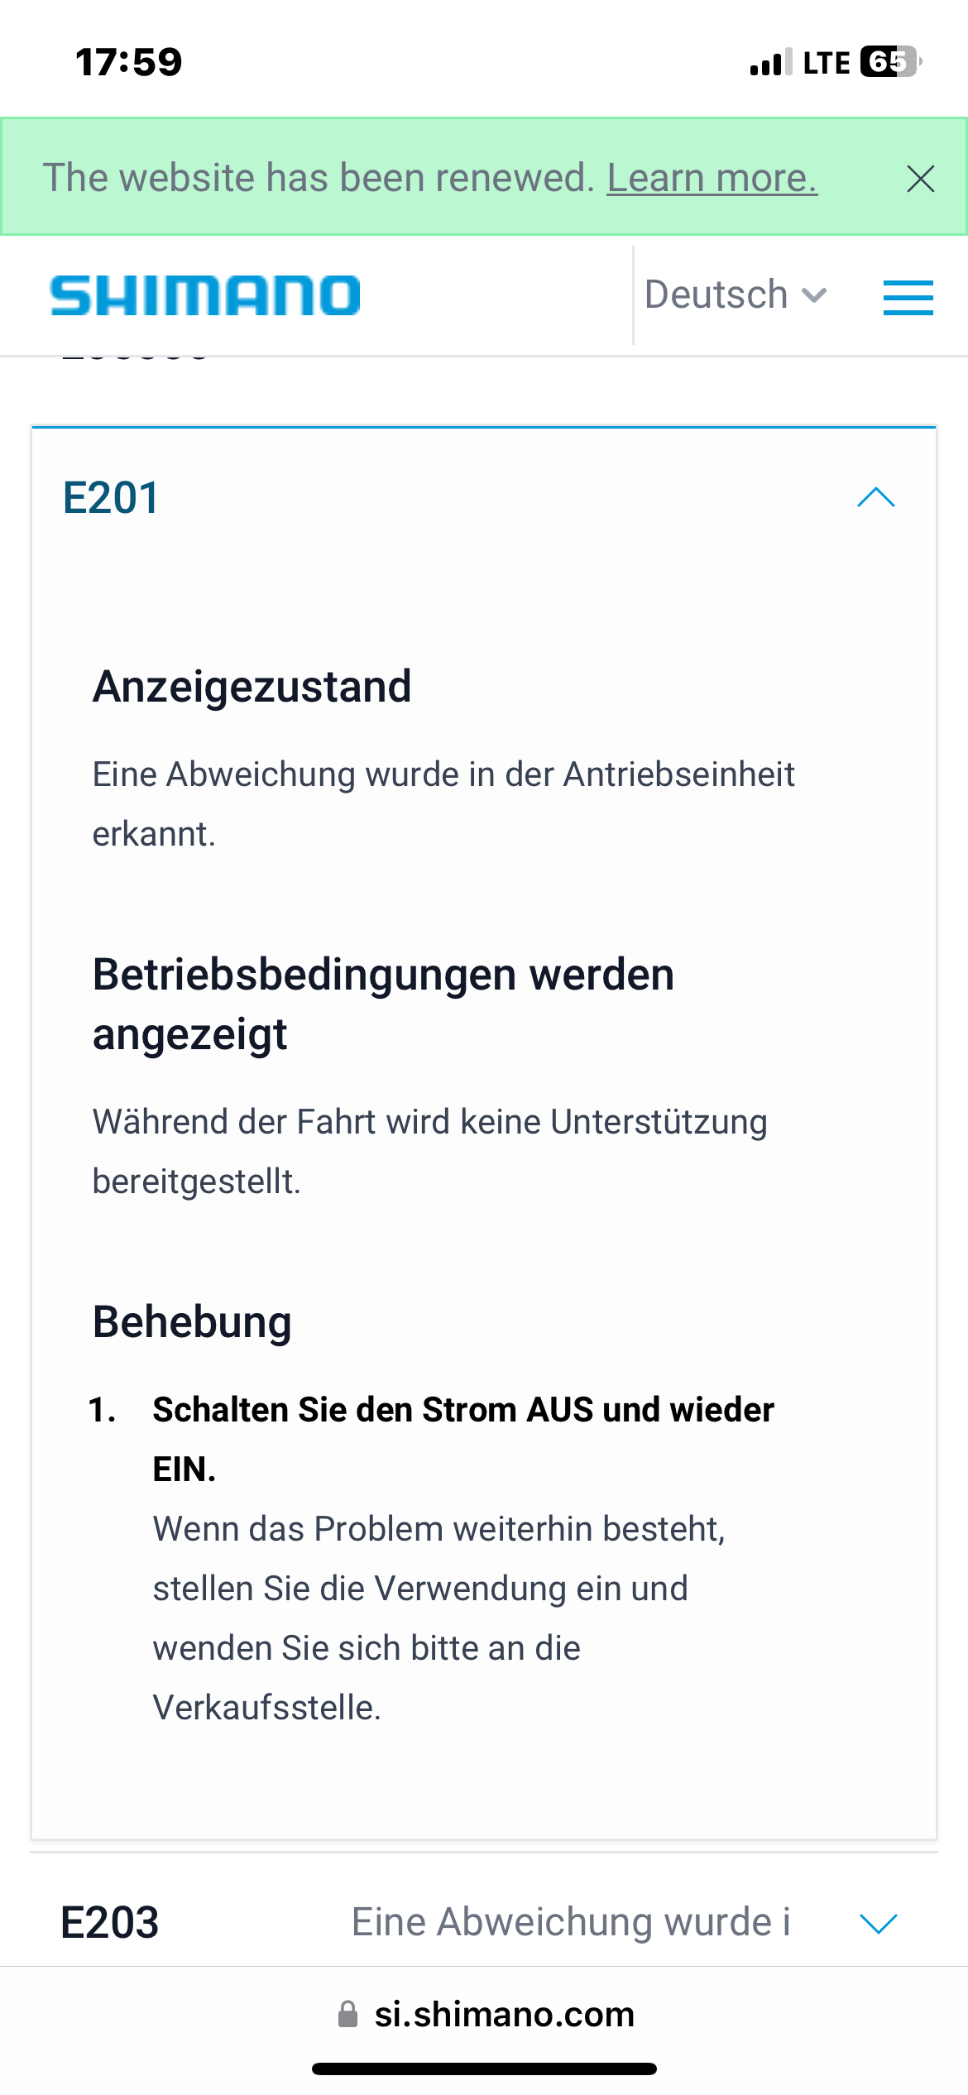This screenshot has width=968, height=2095.
Task: Click the "Anzeigezustand" heading
Action: point(252,687)
